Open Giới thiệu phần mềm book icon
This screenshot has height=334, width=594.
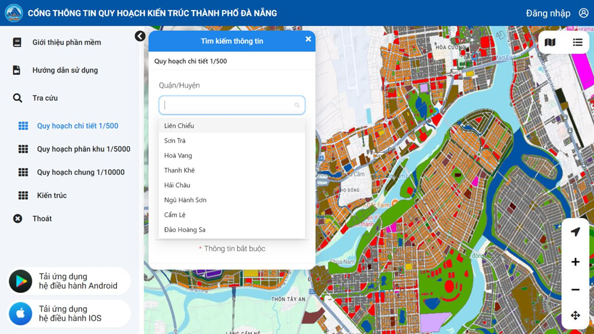[17, 42]
